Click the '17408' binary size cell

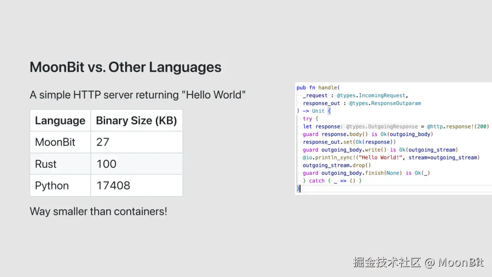click(137, 185)
